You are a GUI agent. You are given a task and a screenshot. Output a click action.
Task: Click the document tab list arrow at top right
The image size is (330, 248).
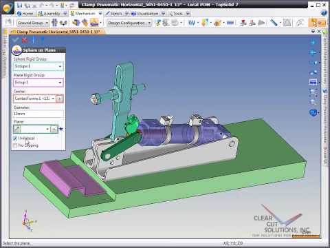pos(313,31)
